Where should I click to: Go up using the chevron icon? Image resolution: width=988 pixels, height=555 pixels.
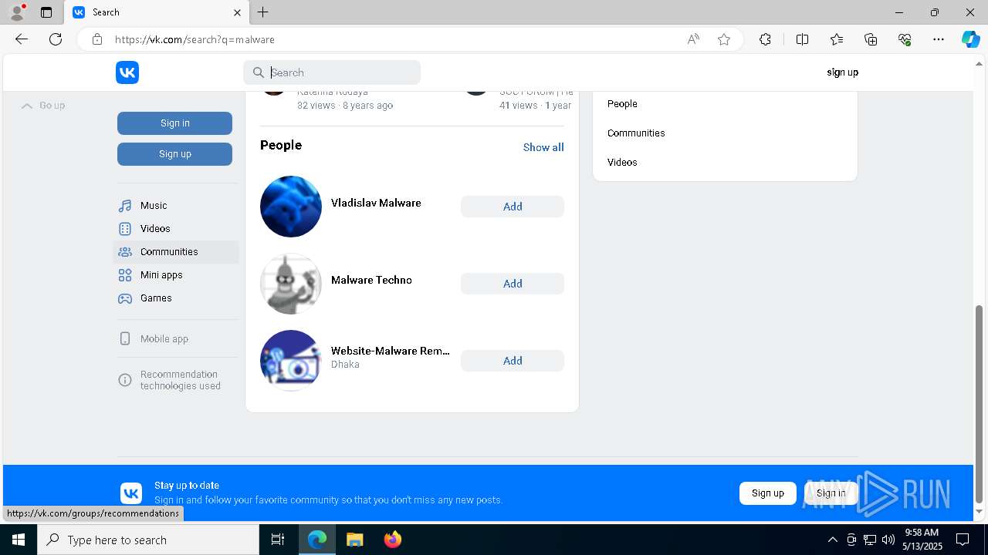(27, 106)
